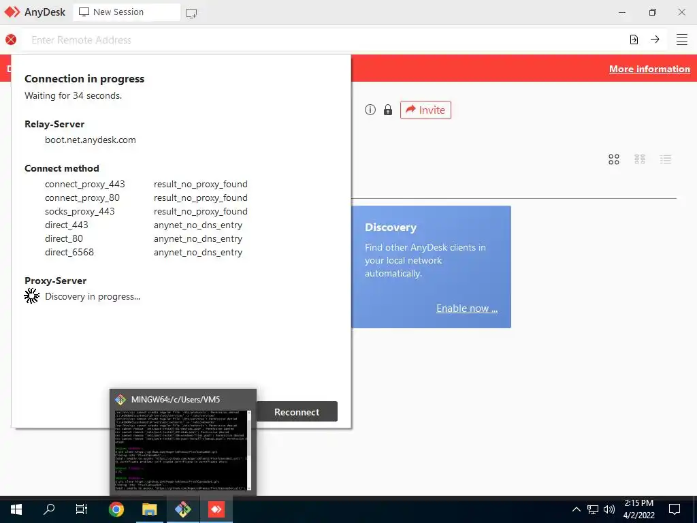Click the MINGW64 terminal preview thumbnail

182,450
